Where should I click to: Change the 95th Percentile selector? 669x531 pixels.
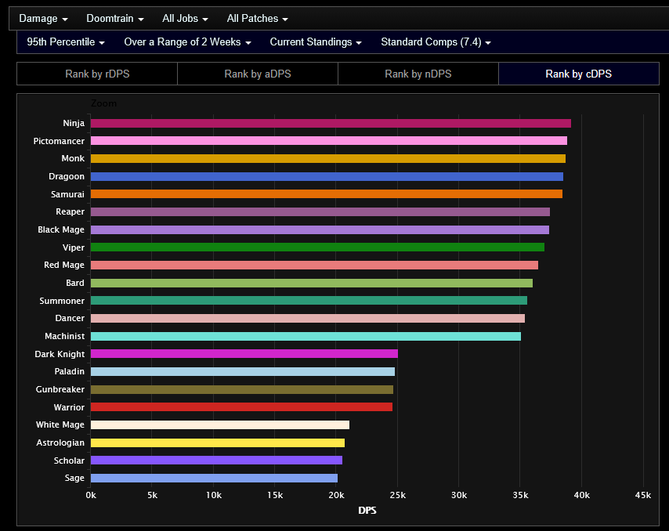click(x=66, y=42)
